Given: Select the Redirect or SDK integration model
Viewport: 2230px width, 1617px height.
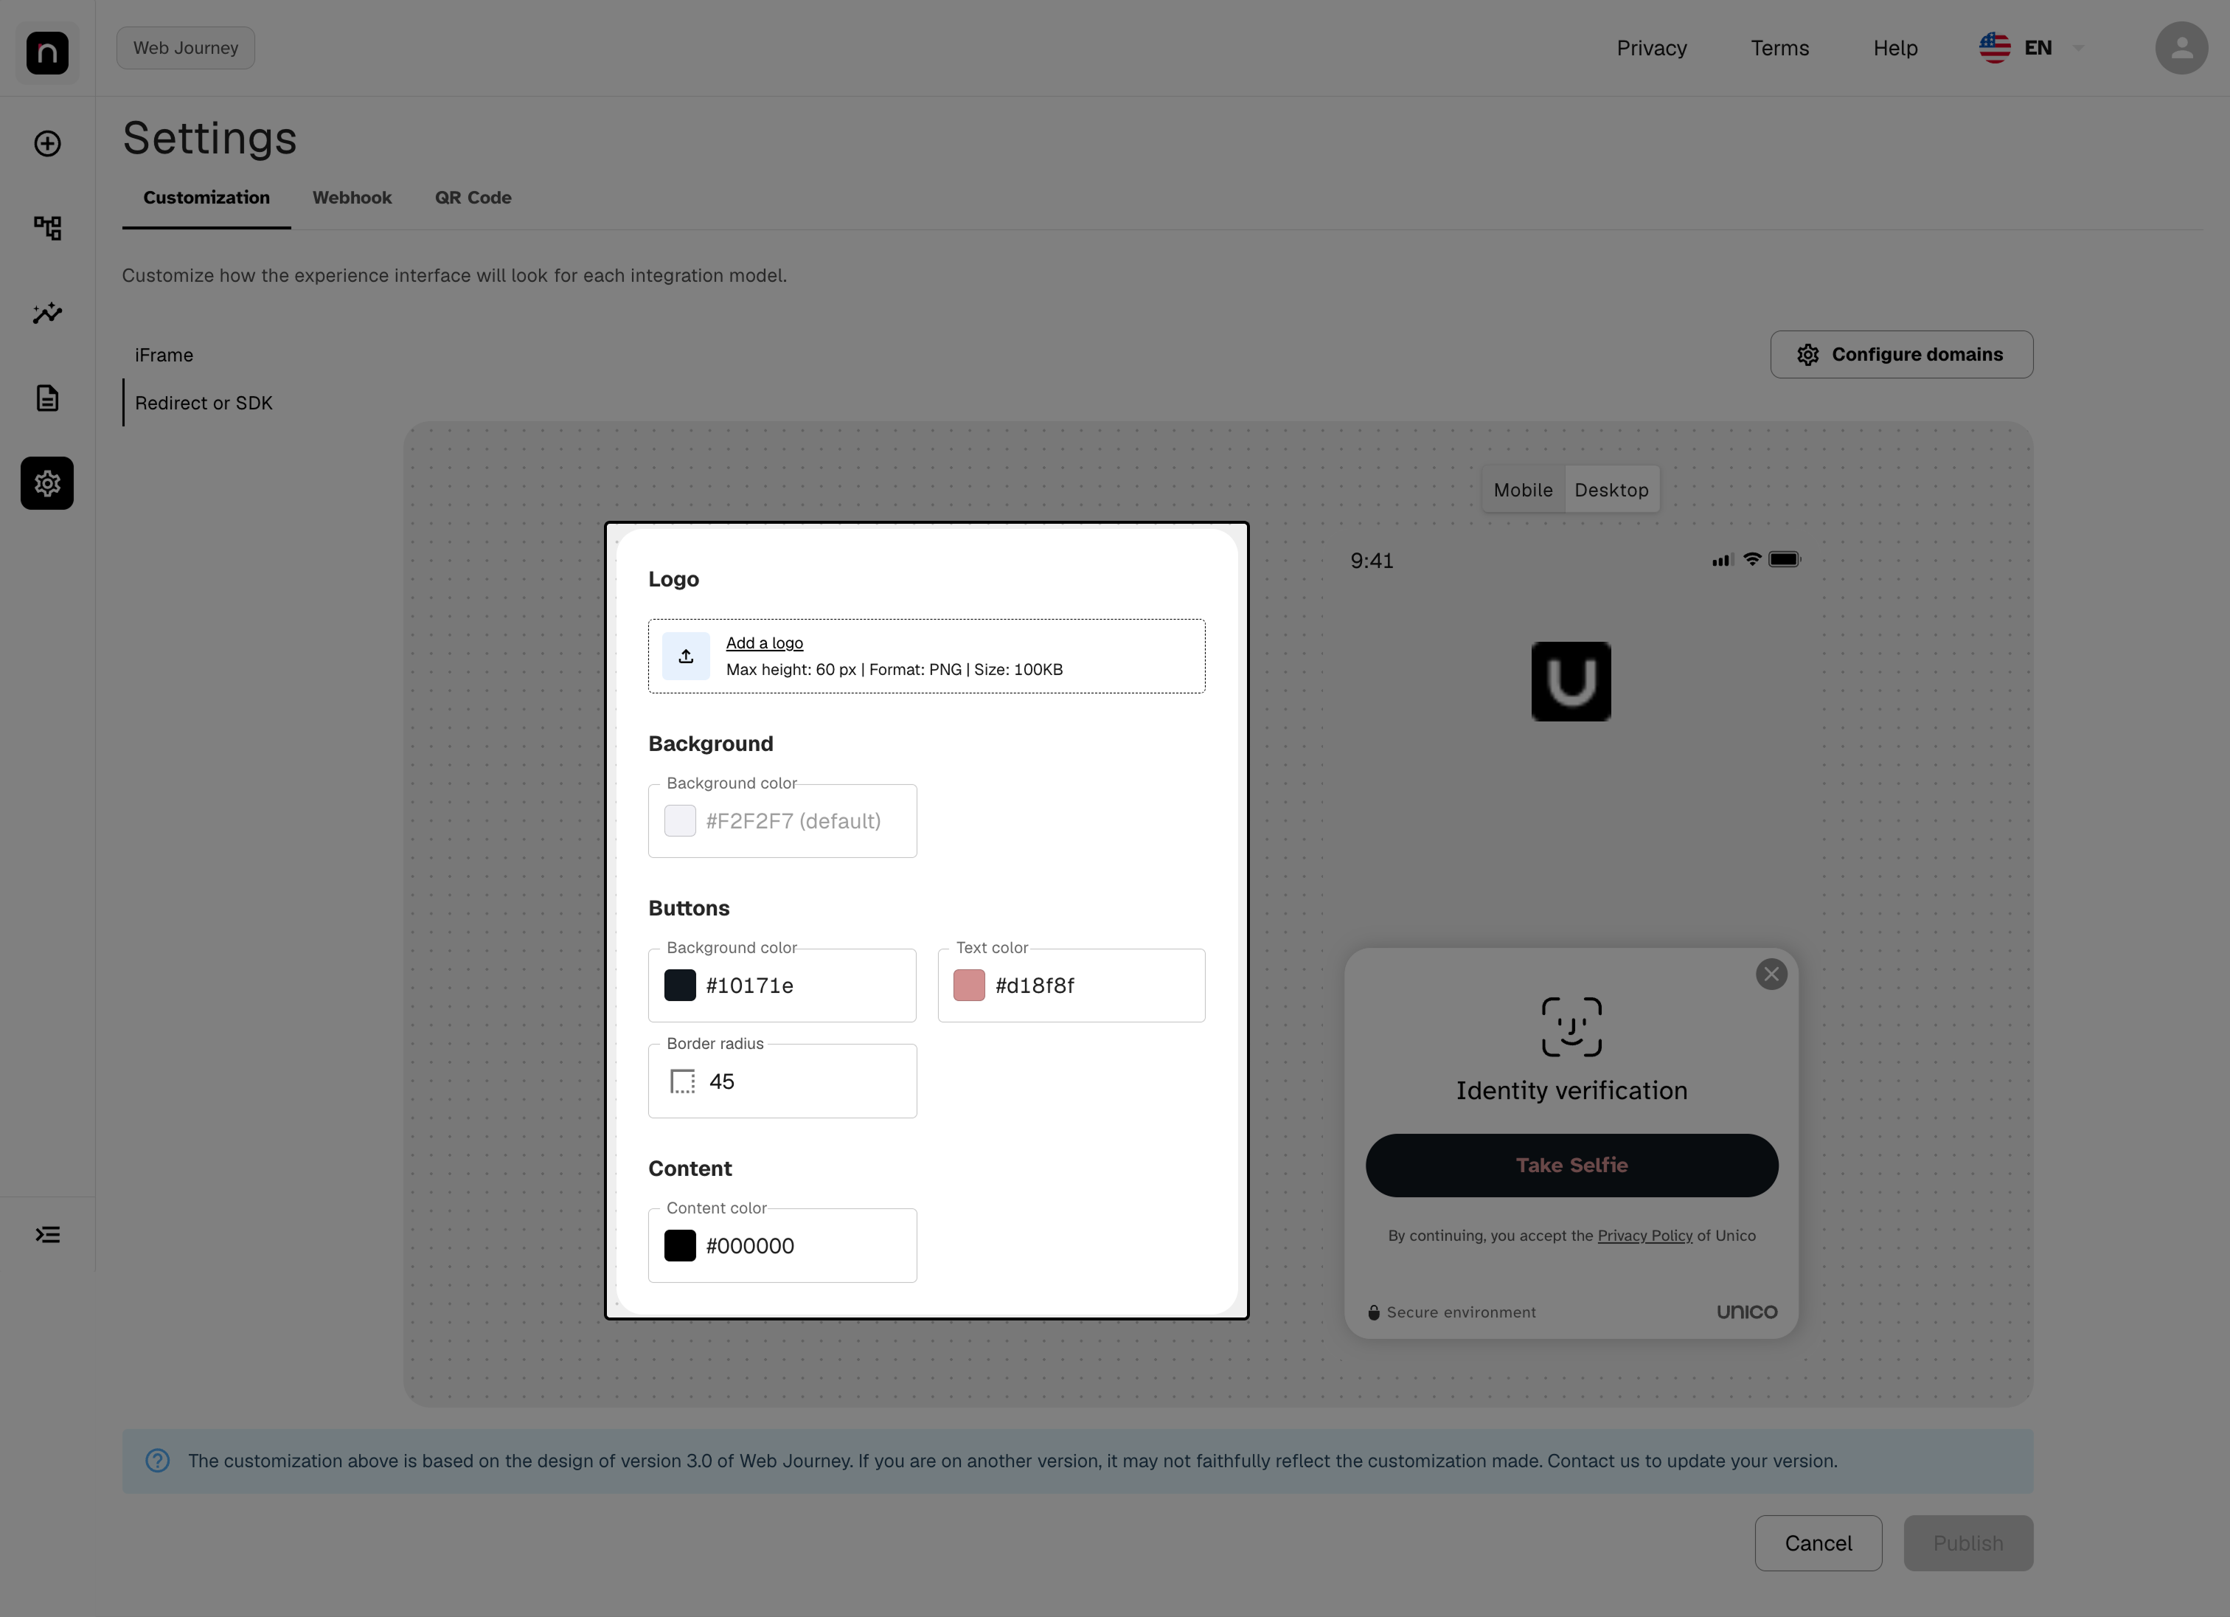Looking at the screenshot, I should coord(204,404).
